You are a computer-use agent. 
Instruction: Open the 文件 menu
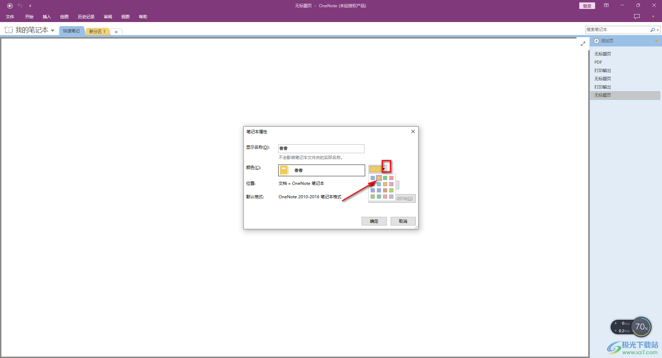tap(10, 17)
